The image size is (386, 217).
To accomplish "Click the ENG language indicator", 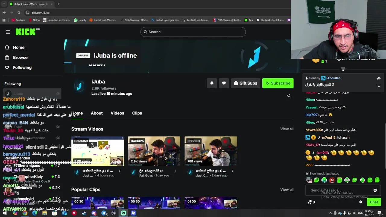I will coord(360,213).
